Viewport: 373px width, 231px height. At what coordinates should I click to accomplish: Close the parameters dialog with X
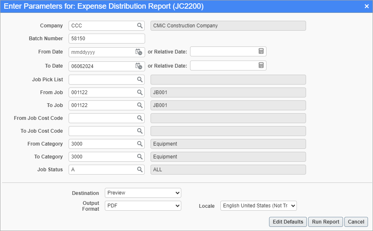[367, 6]
